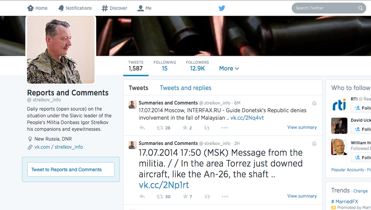The image size is (371, 210).
Task: Click Tweet to Reports and Comments box
Action: click(x=71, y=169)
